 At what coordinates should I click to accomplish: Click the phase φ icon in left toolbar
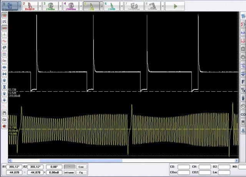(4, 47)
